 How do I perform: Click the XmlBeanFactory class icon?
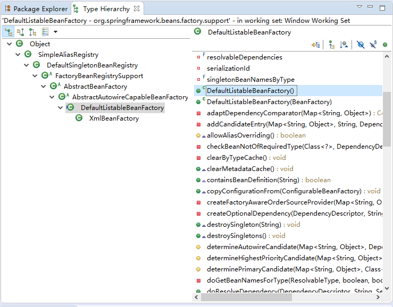click(x=79, y=118)
